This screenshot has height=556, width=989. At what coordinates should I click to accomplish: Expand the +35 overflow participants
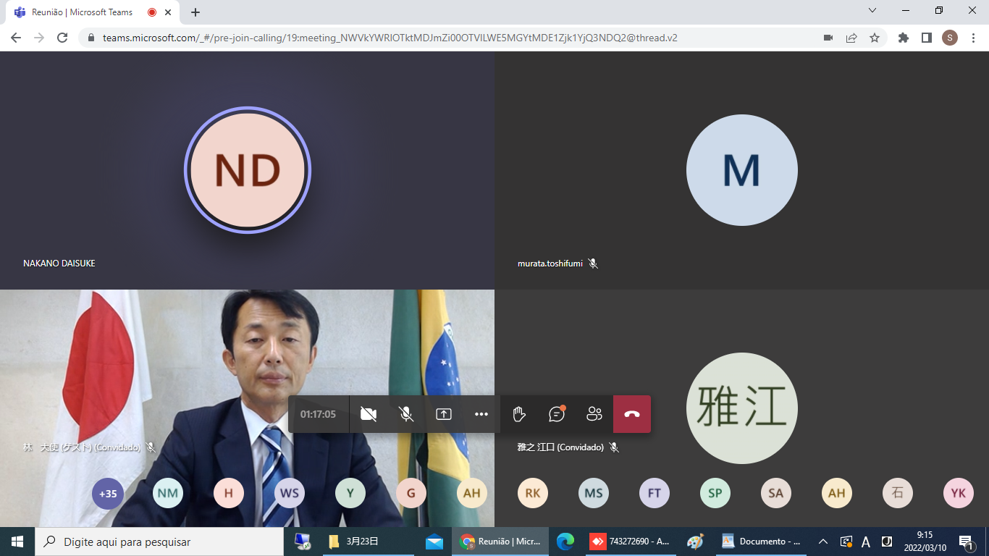click(108, 494)
